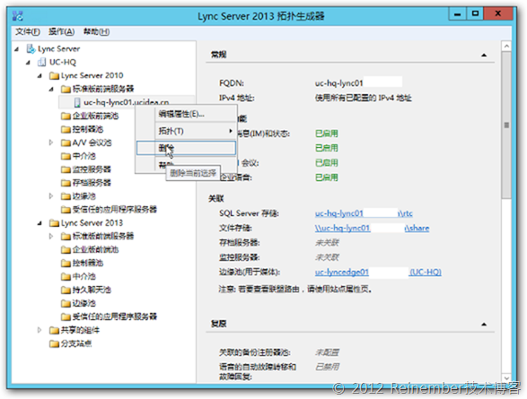Choose 删除 in the context menu
Image resolution: width=527 pixels, height=399 pixels.
point(187,148)
